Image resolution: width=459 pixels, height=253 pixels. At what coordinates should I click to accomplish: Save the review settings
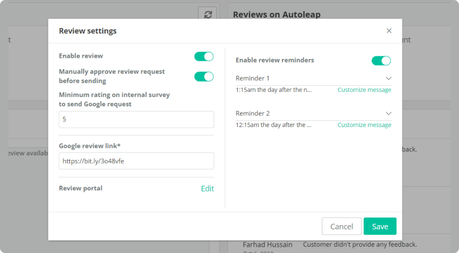pyautogui.click(x=380, y=227)
